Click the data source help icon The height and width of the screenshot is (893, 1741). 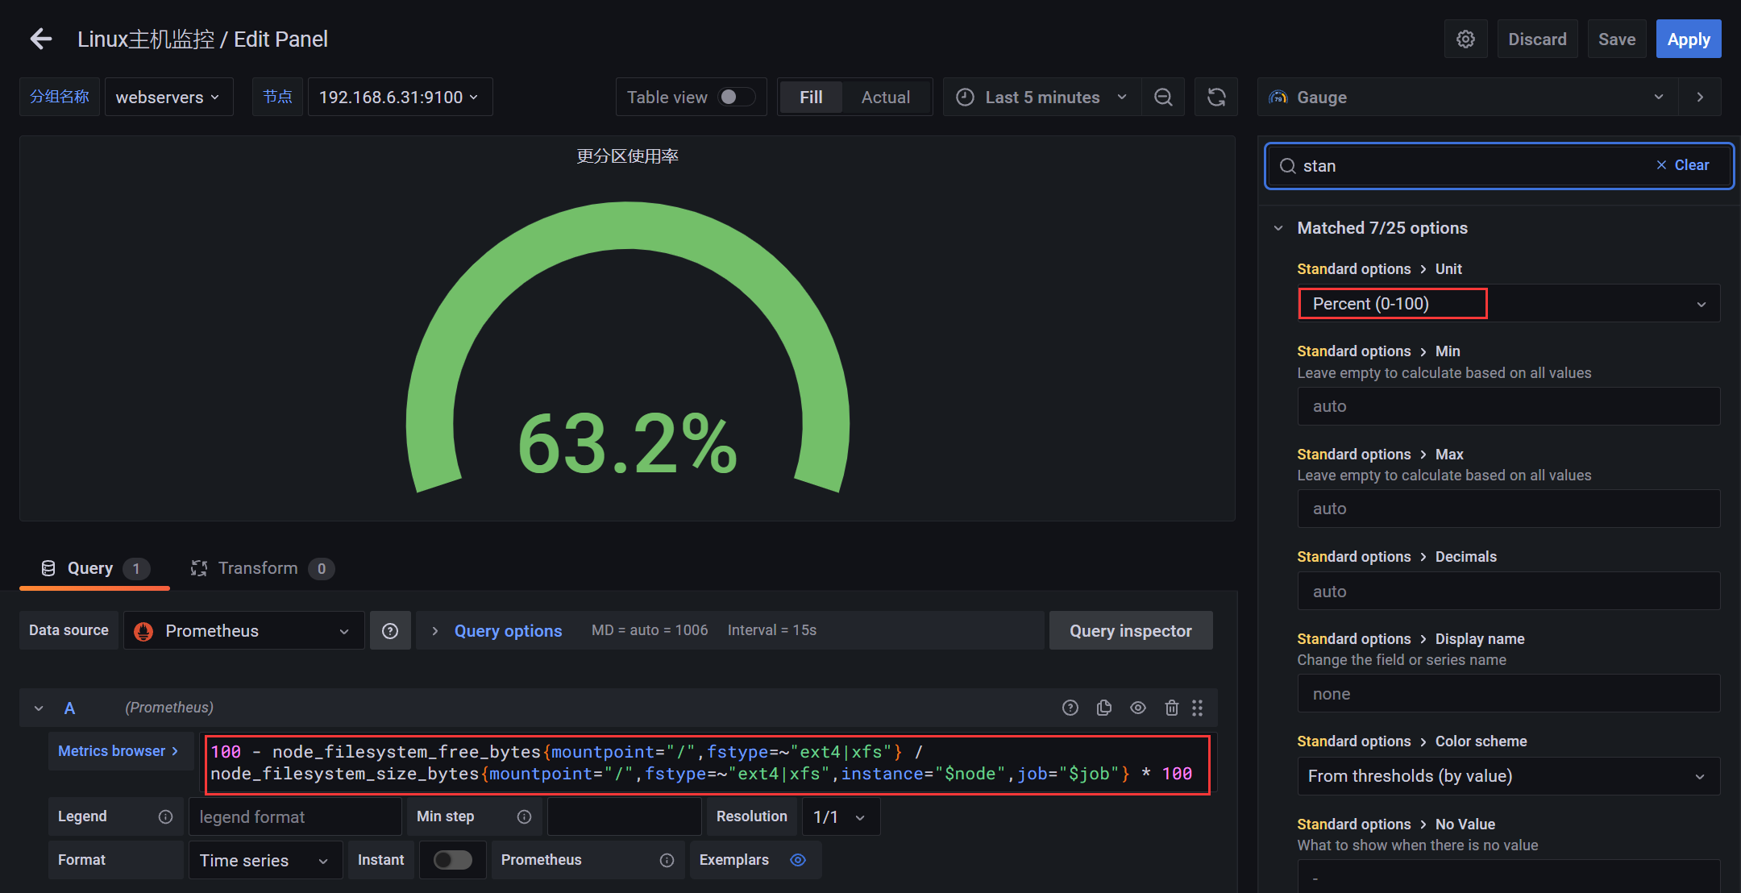pos(390,630)
